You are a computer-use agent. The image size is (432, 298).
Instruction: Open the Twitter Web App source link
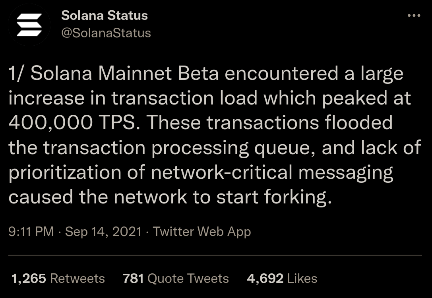[x=202, y=231]
